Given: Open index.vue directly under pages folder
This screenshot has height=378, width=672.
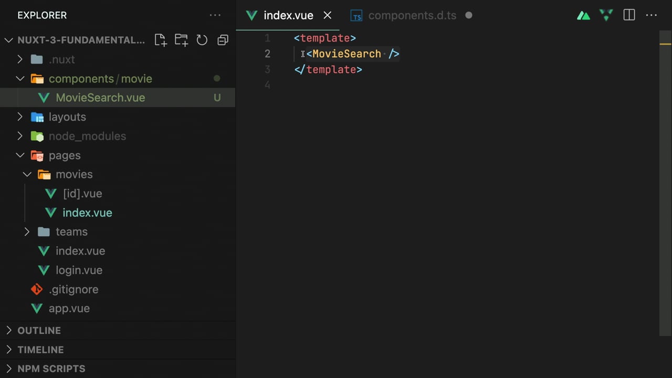Looking at the screenshot, I should (x=80, y=251).
